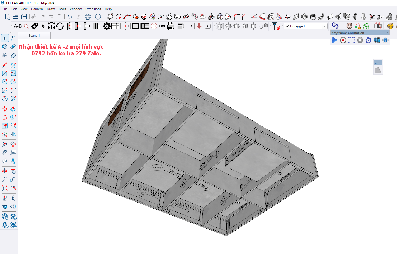Click the ABF drill bit icon

click(x=276, y=26)
